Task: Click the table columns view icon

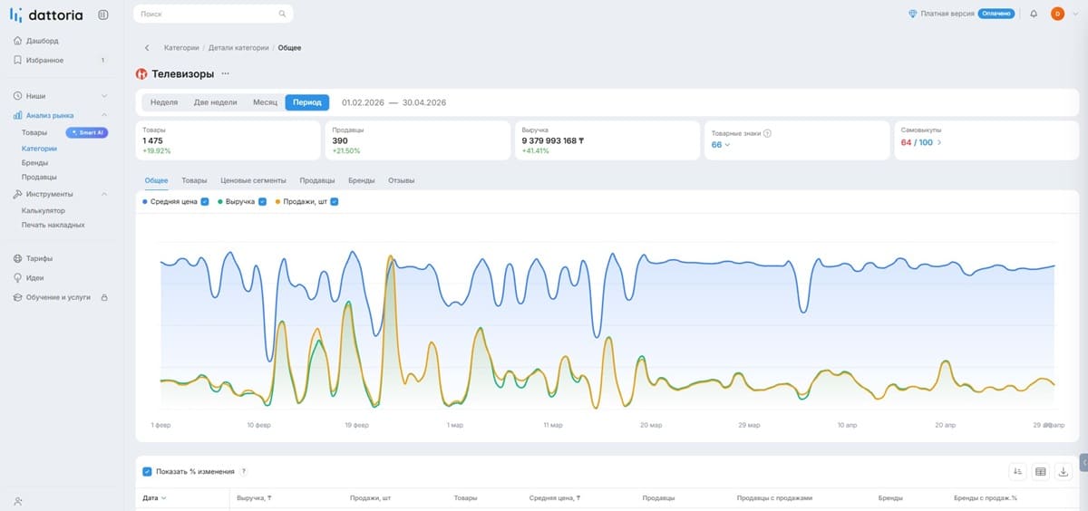Action: [1041, 472]
